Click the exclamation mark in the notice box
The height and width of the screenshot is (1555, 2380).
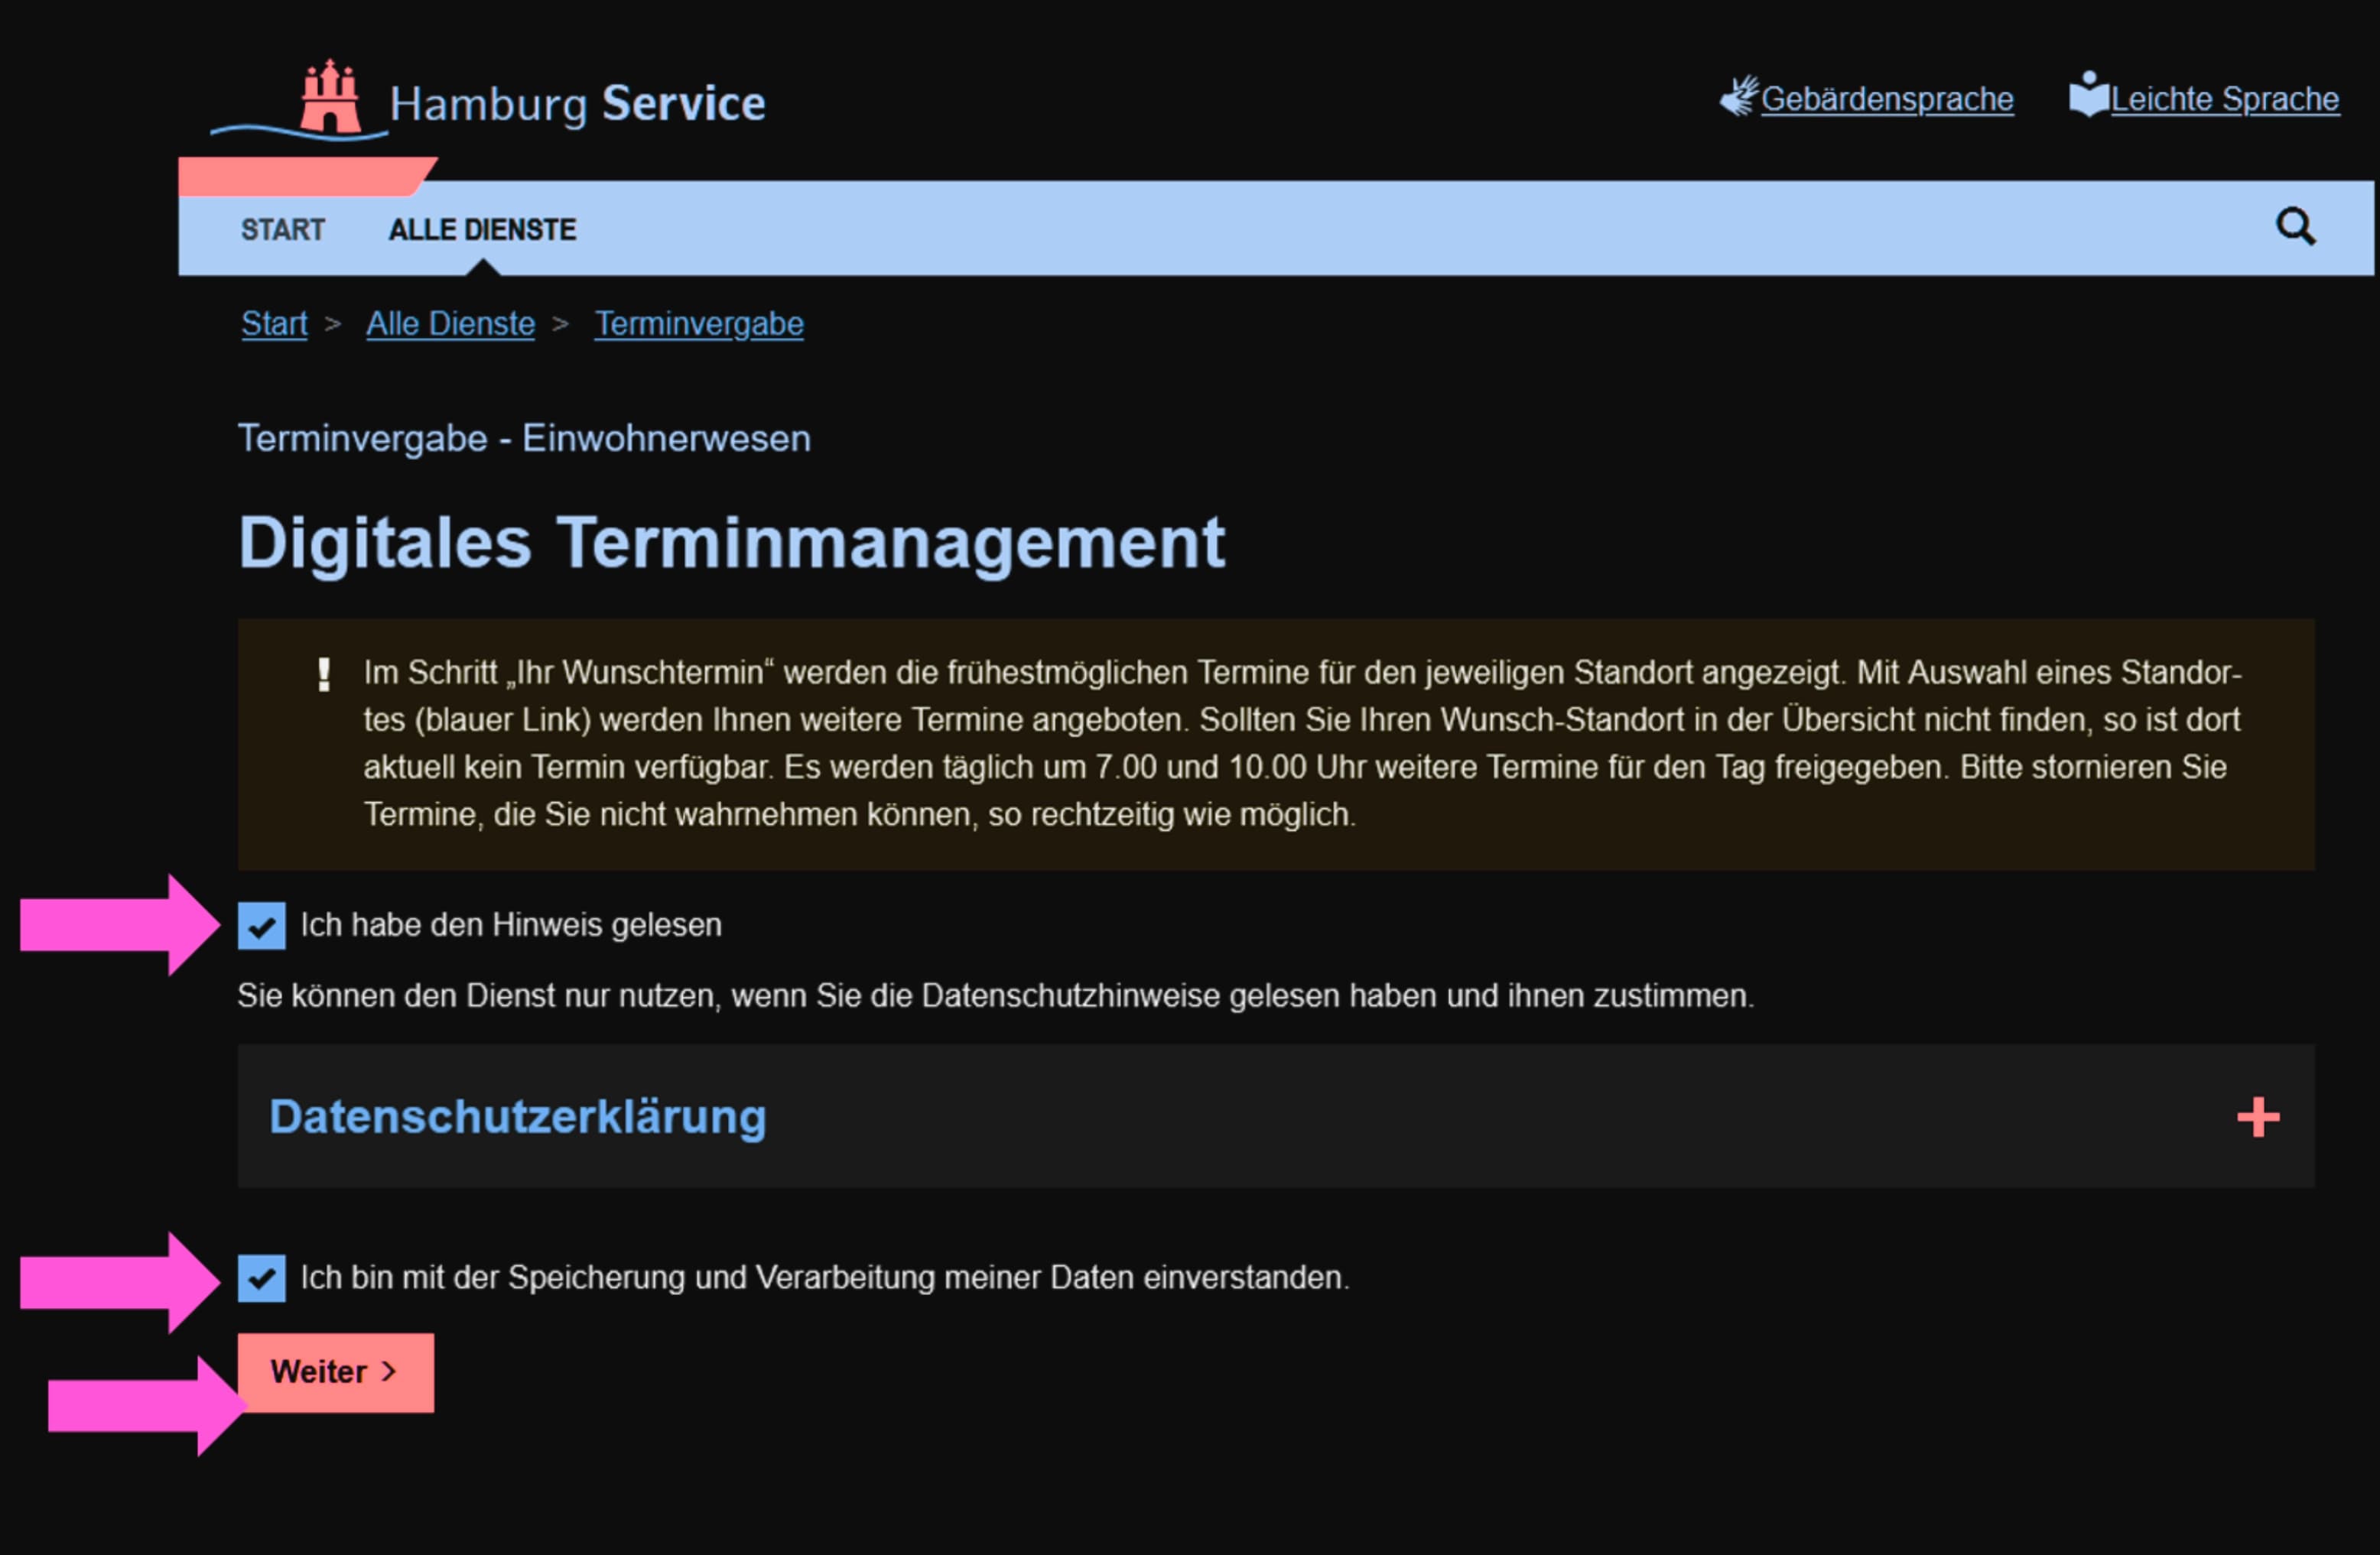click(x=324, y=674)
